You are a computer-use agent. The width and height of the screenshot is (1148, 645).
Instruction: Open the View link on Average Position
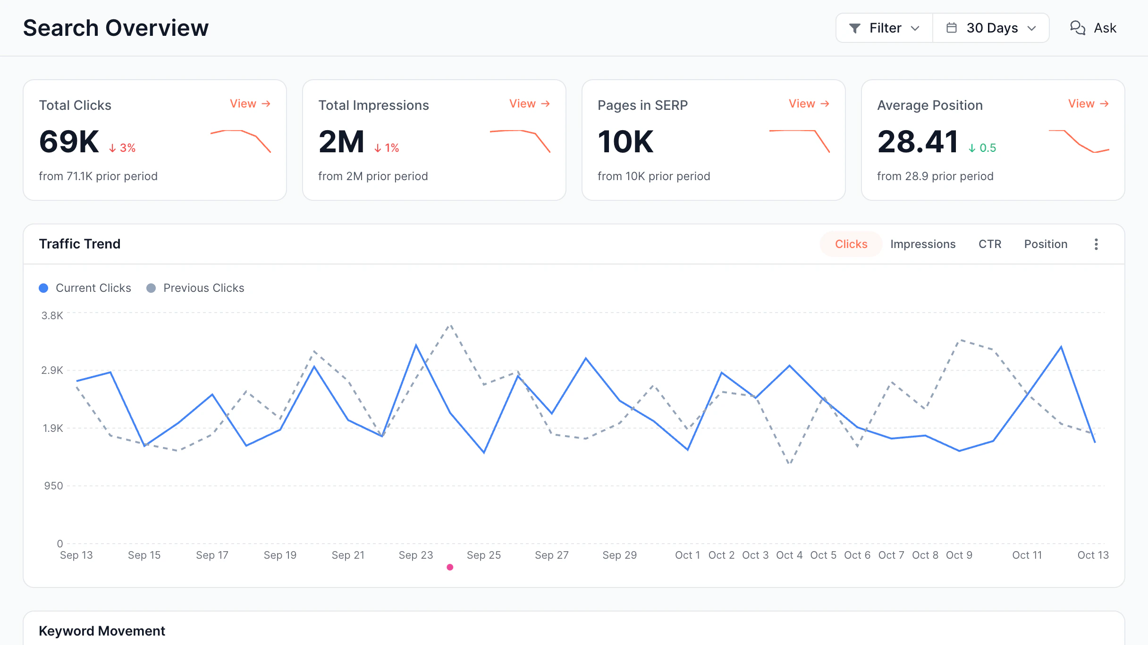[x=1089, y=104]
